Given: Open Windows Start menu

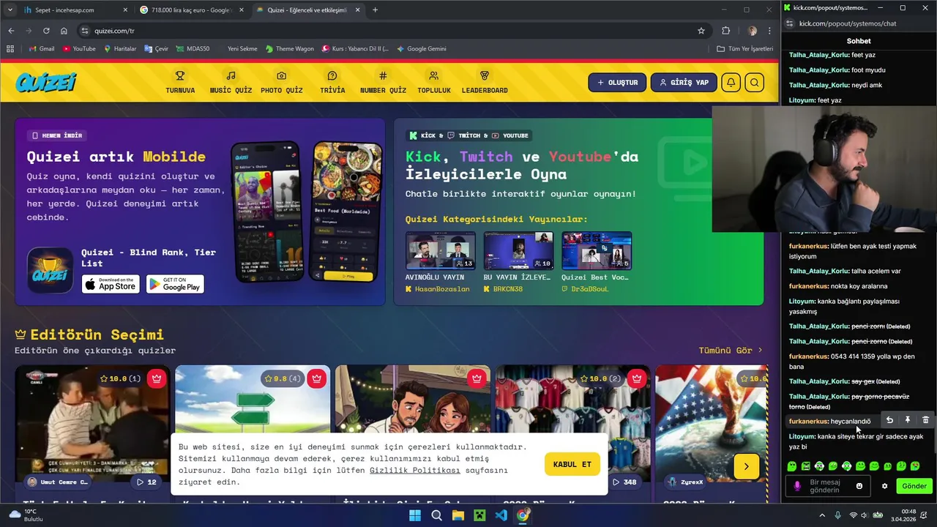Looking at the screenshot, I should pyautogui.click(x=415, y=515).
